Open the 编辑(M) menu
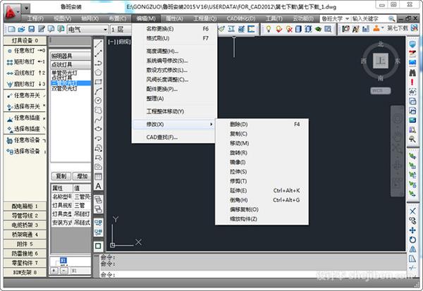 click(146, 18)
